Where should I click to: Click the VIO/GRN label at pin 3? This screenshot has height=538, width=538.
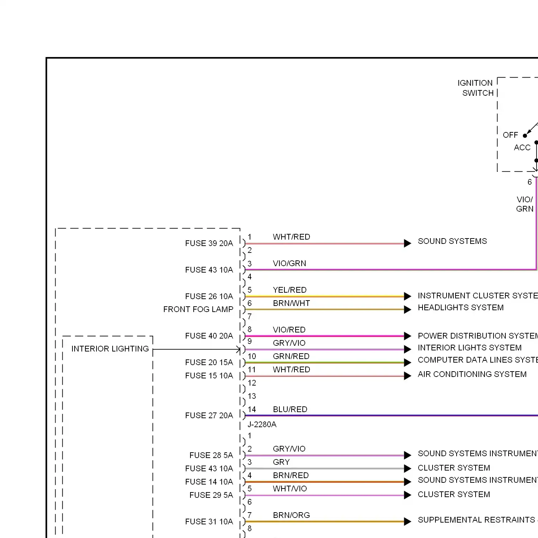289,263
